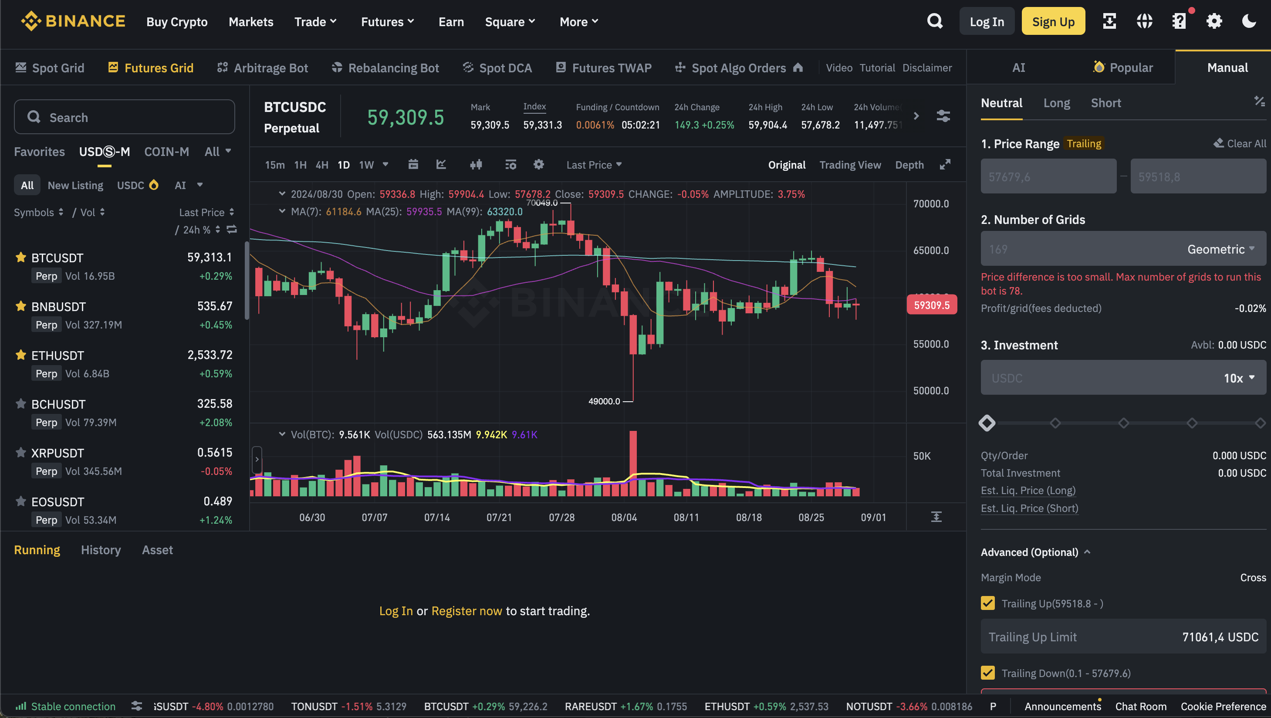Open more chart intervals dropdown

[385, 164]
